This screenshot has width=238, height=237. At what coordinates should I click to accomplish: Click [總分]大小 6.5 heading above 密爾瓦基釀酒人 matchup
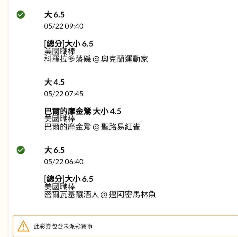pos(68,179)
